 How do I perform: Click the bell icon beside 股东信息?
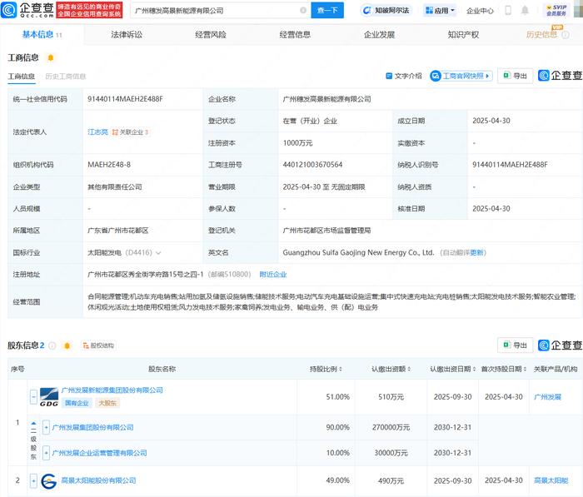point(67,345)
